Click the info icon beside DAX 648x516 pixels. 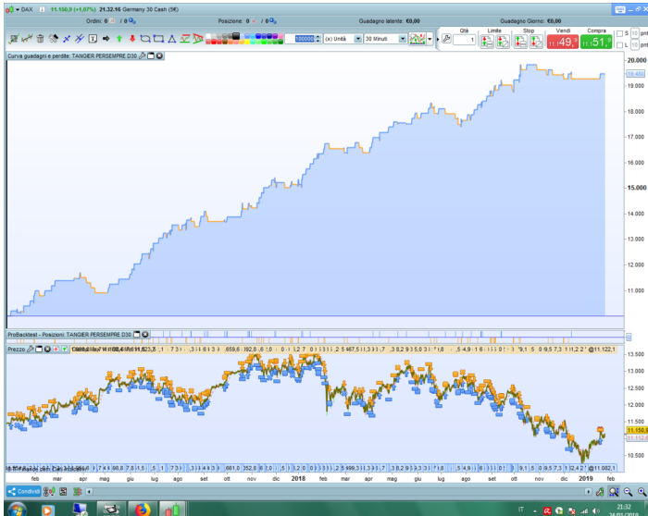point(42,9)
